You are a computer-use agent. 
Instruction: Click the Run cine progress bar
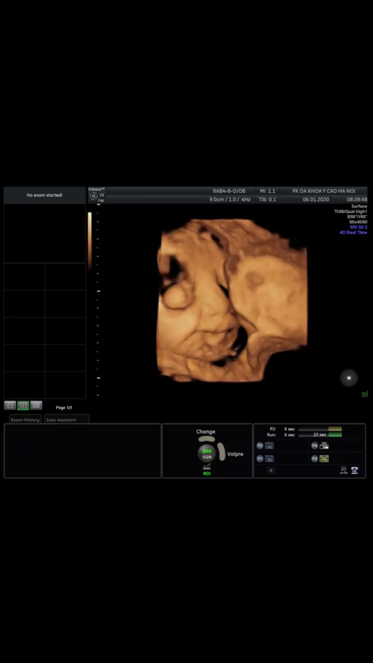click(x=320, y=435)
